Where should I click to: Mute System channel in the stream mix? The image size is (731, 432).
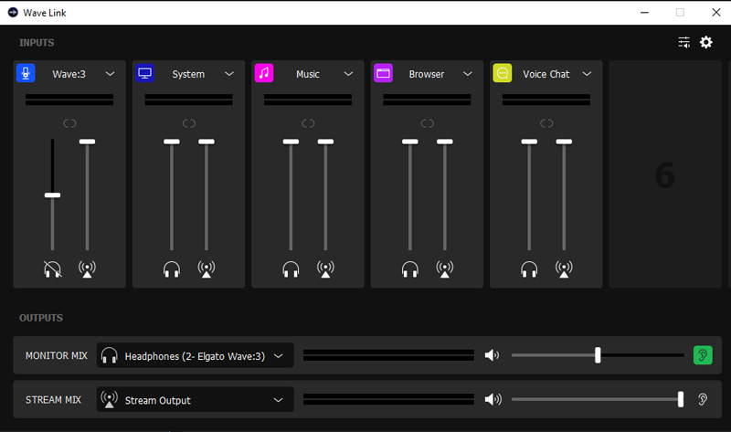(207, 269)
